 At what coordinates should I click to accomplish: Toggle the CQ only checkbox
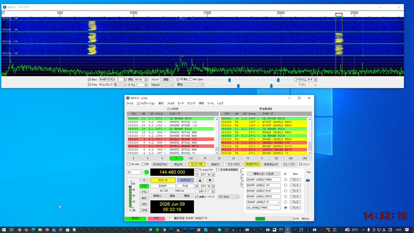tap(128, 164)
